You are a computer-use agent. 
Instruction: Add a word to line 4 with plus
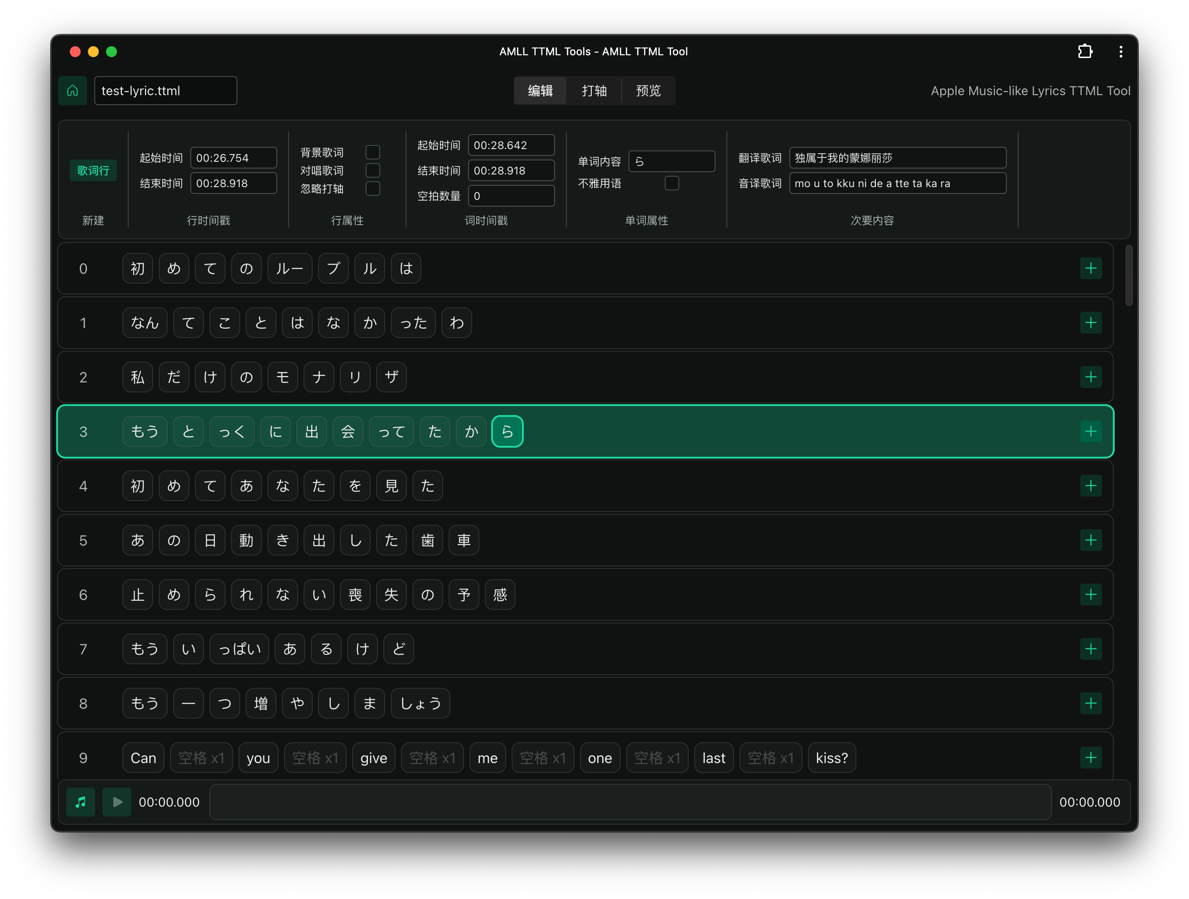(1091, 486)
